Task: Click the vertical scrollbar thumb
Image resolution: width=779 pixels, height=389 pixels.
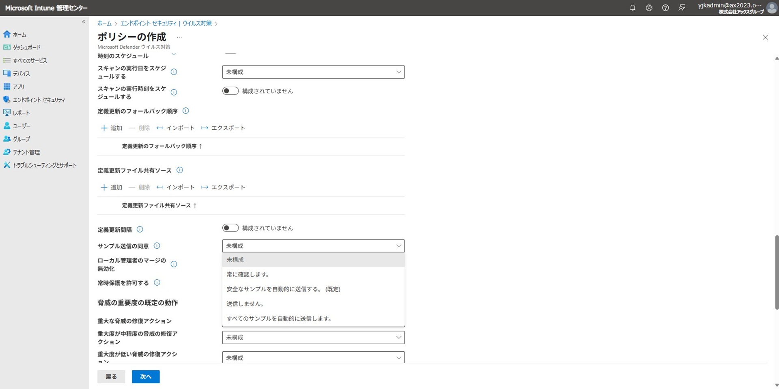Action: coord(777,272)
